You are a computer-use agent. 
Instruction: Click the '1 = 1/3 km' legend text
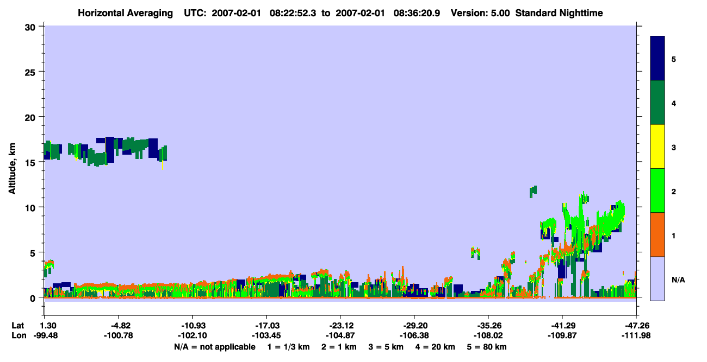288,347
